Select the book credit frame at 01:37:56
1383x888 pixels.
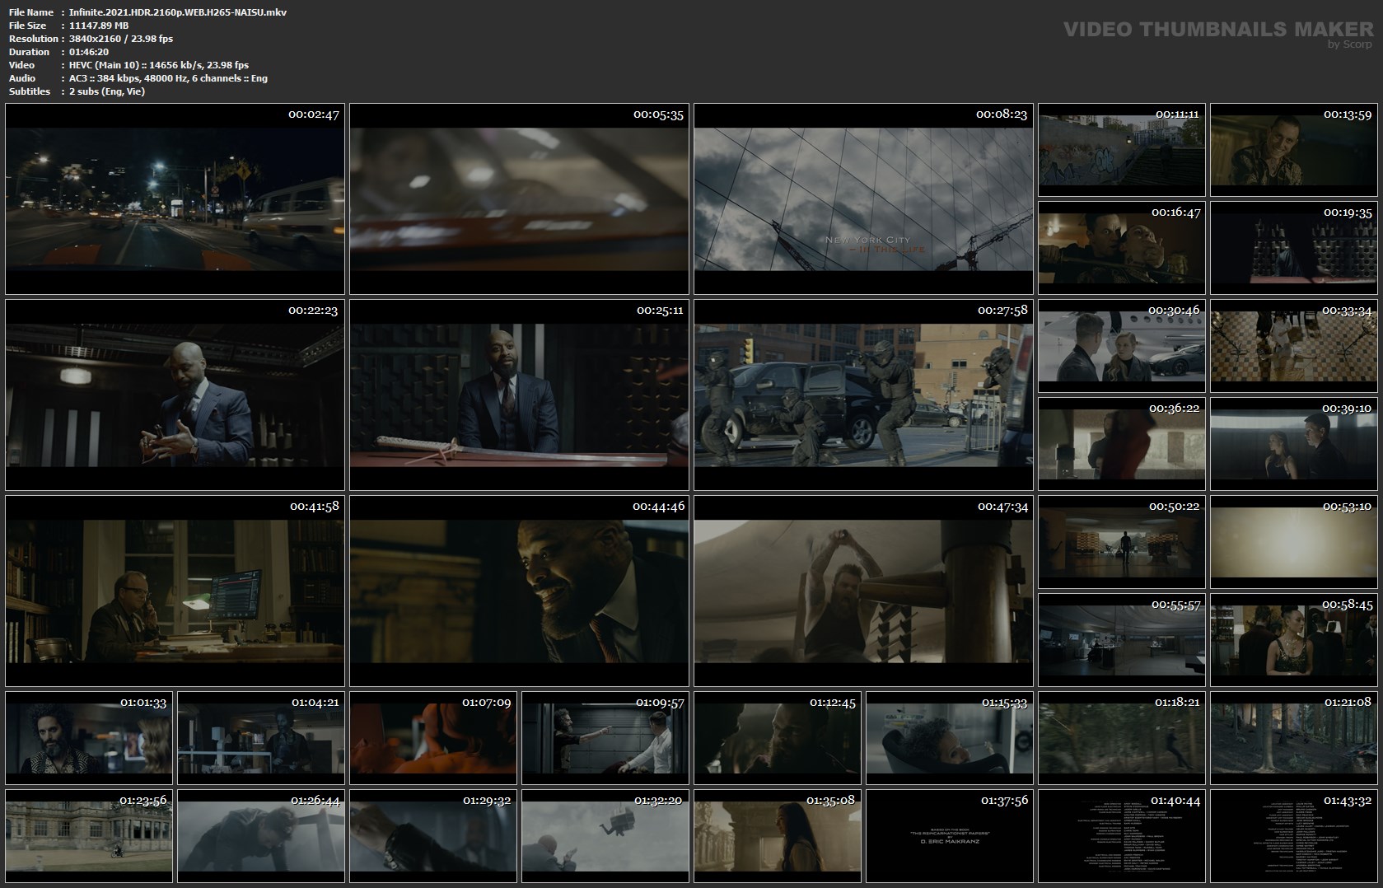click(x=950, y=836)
